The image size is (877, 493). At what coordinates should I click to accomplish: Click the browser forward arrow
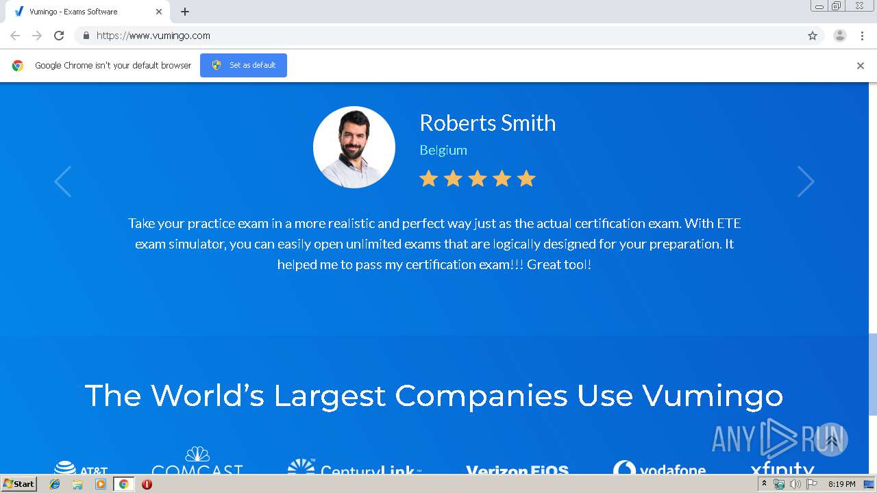coord(37,36)
